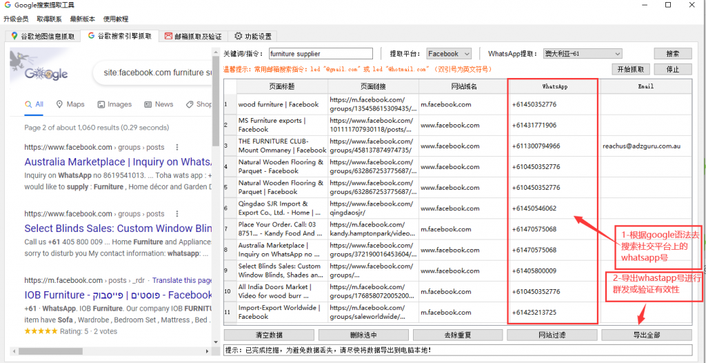Select the All India Doors Market cell

[282, 291]
